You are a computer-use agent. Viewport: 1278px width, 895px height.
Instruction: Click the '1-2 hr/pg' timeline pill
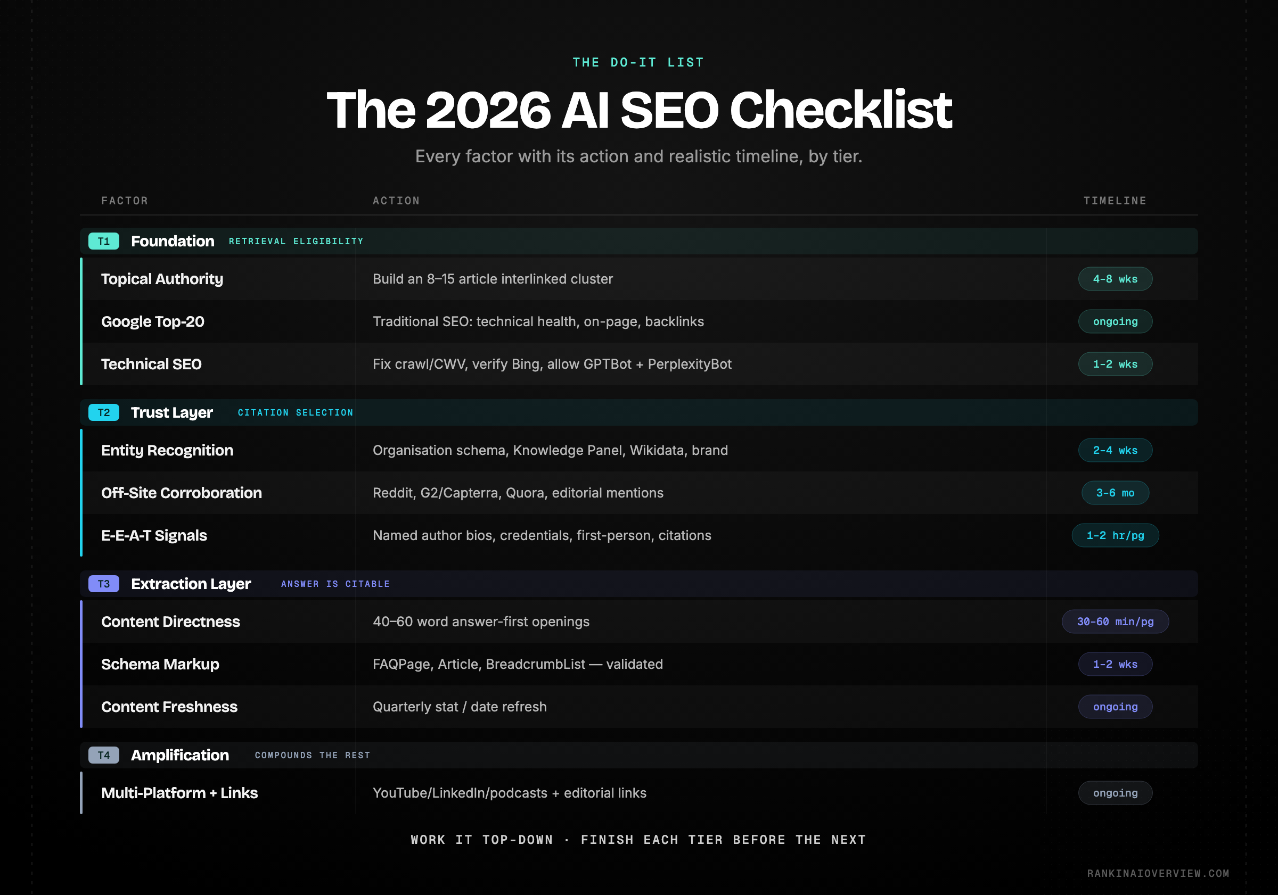point(1115,535)
